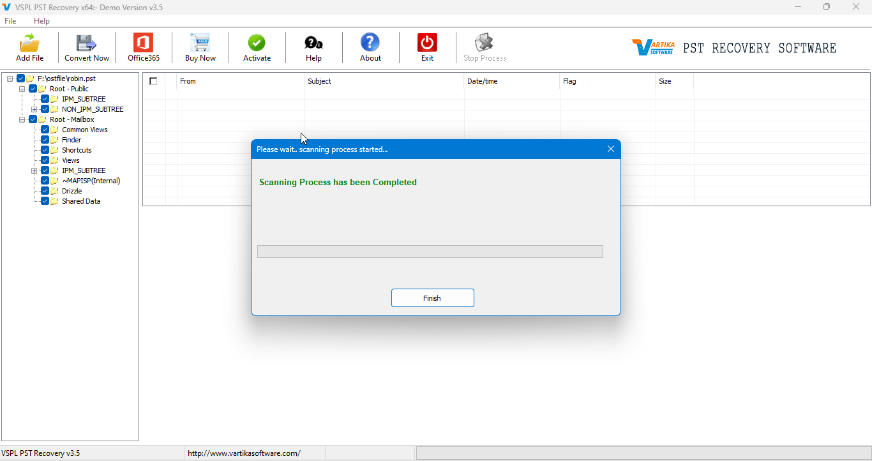This screenshot has height=461, width=872.
Task: Click the folder icon beside Views
Action: click(x=55, y=160)
